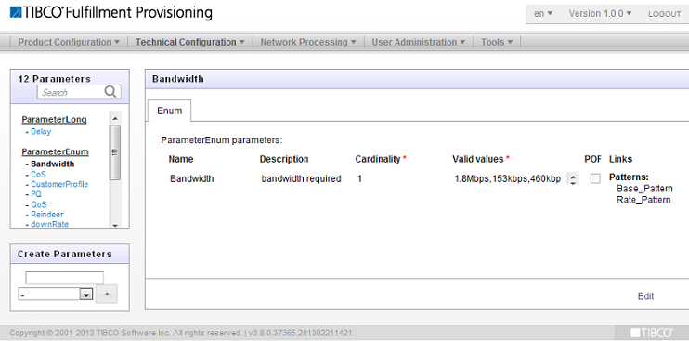Open the QoS parameter
689x341 pixels.
[39, 204]
